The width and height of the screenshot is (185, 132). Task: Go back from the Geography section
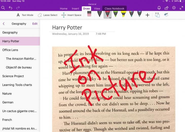tap(4, 24)
